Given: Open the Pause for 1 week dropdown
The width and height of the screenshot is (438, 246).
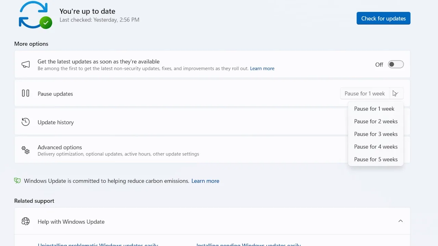Looking at the screenshot, I should pyautogui.click(x=372, y=94).
